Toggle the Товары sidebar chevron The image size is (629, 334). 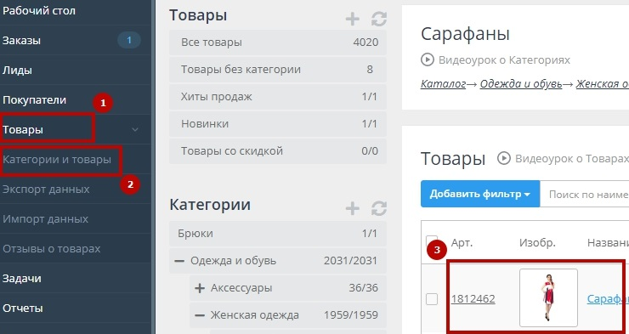135,129
